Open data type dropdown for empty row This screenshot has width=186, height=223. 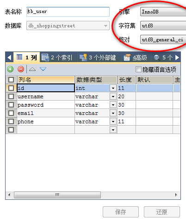[113, 130]
